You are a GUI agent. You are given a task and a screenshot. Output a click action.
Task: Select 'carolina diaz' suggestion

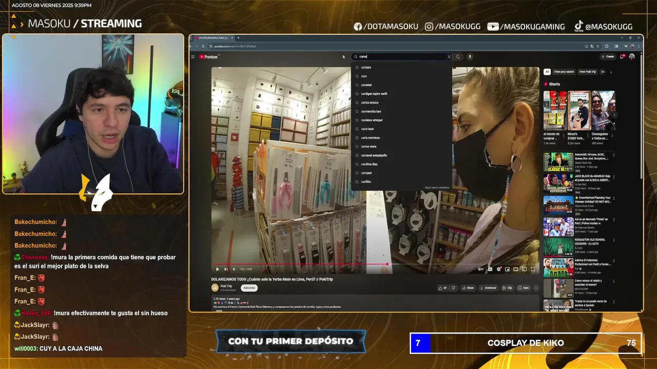(401, 164)
